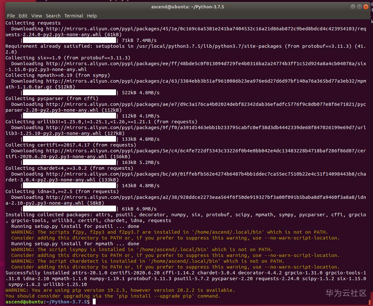Open the Help menu
The image size is (373, 306).
(x=92, y=16)
